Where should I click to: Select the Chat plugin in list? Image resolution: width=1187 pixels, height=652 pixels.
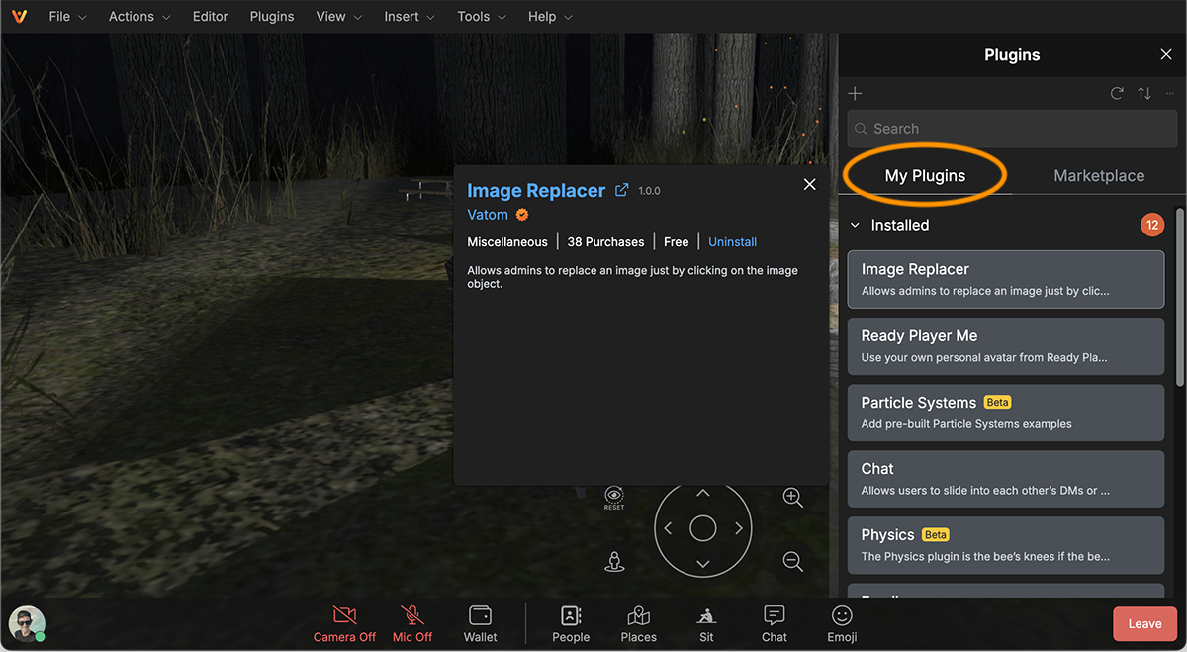click(1006, 479)
